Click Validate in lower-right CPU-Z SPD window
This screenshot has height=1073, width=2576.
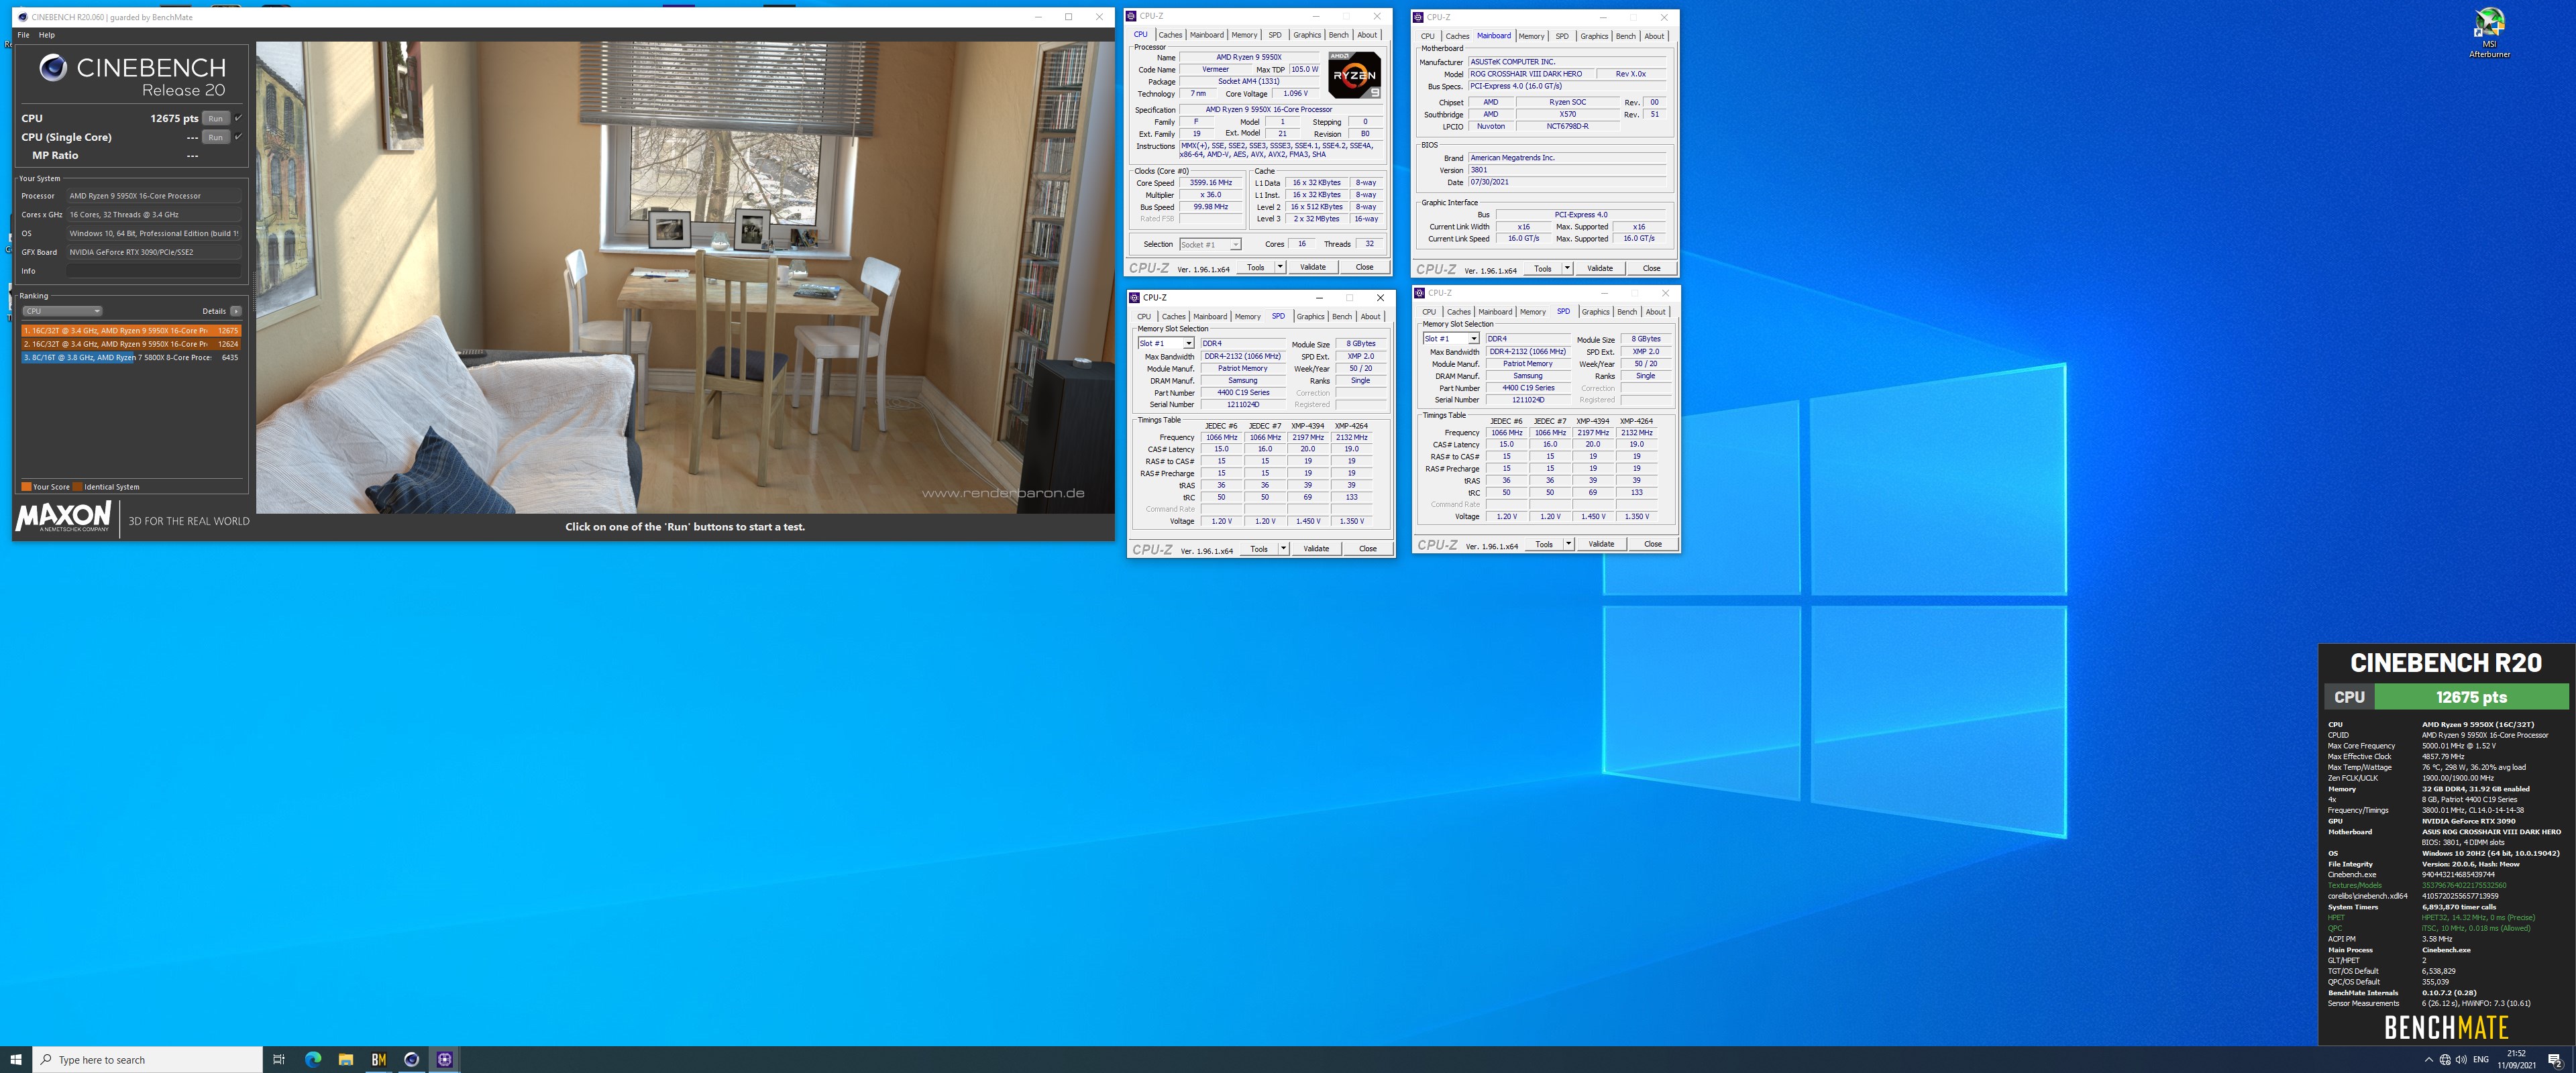pos(1601,544)
